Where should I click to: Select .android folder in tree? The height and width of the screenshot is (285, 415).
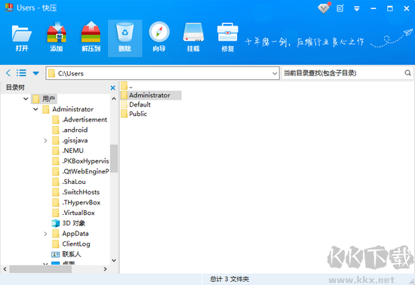(70, 130)
